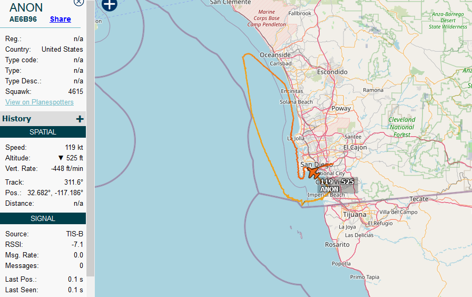Click the Last Seen value 0.1 s
The height and width of the screenshot is (297, 472).
pyautogui.click(x=75, y=290)
